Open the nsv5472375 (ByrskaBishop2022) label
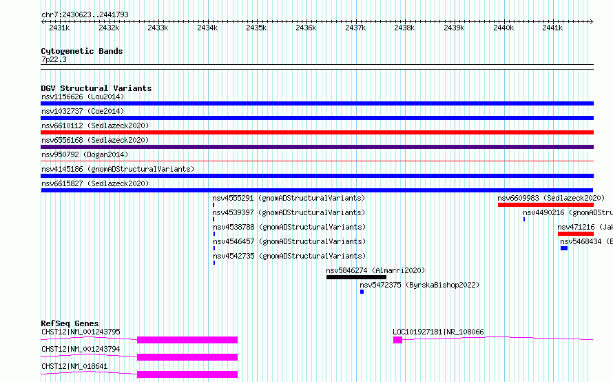The image size is (613, 382). [x=419, y=285]
